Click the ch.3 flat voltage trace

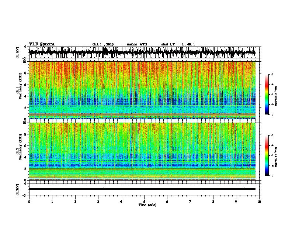[142, 189]
